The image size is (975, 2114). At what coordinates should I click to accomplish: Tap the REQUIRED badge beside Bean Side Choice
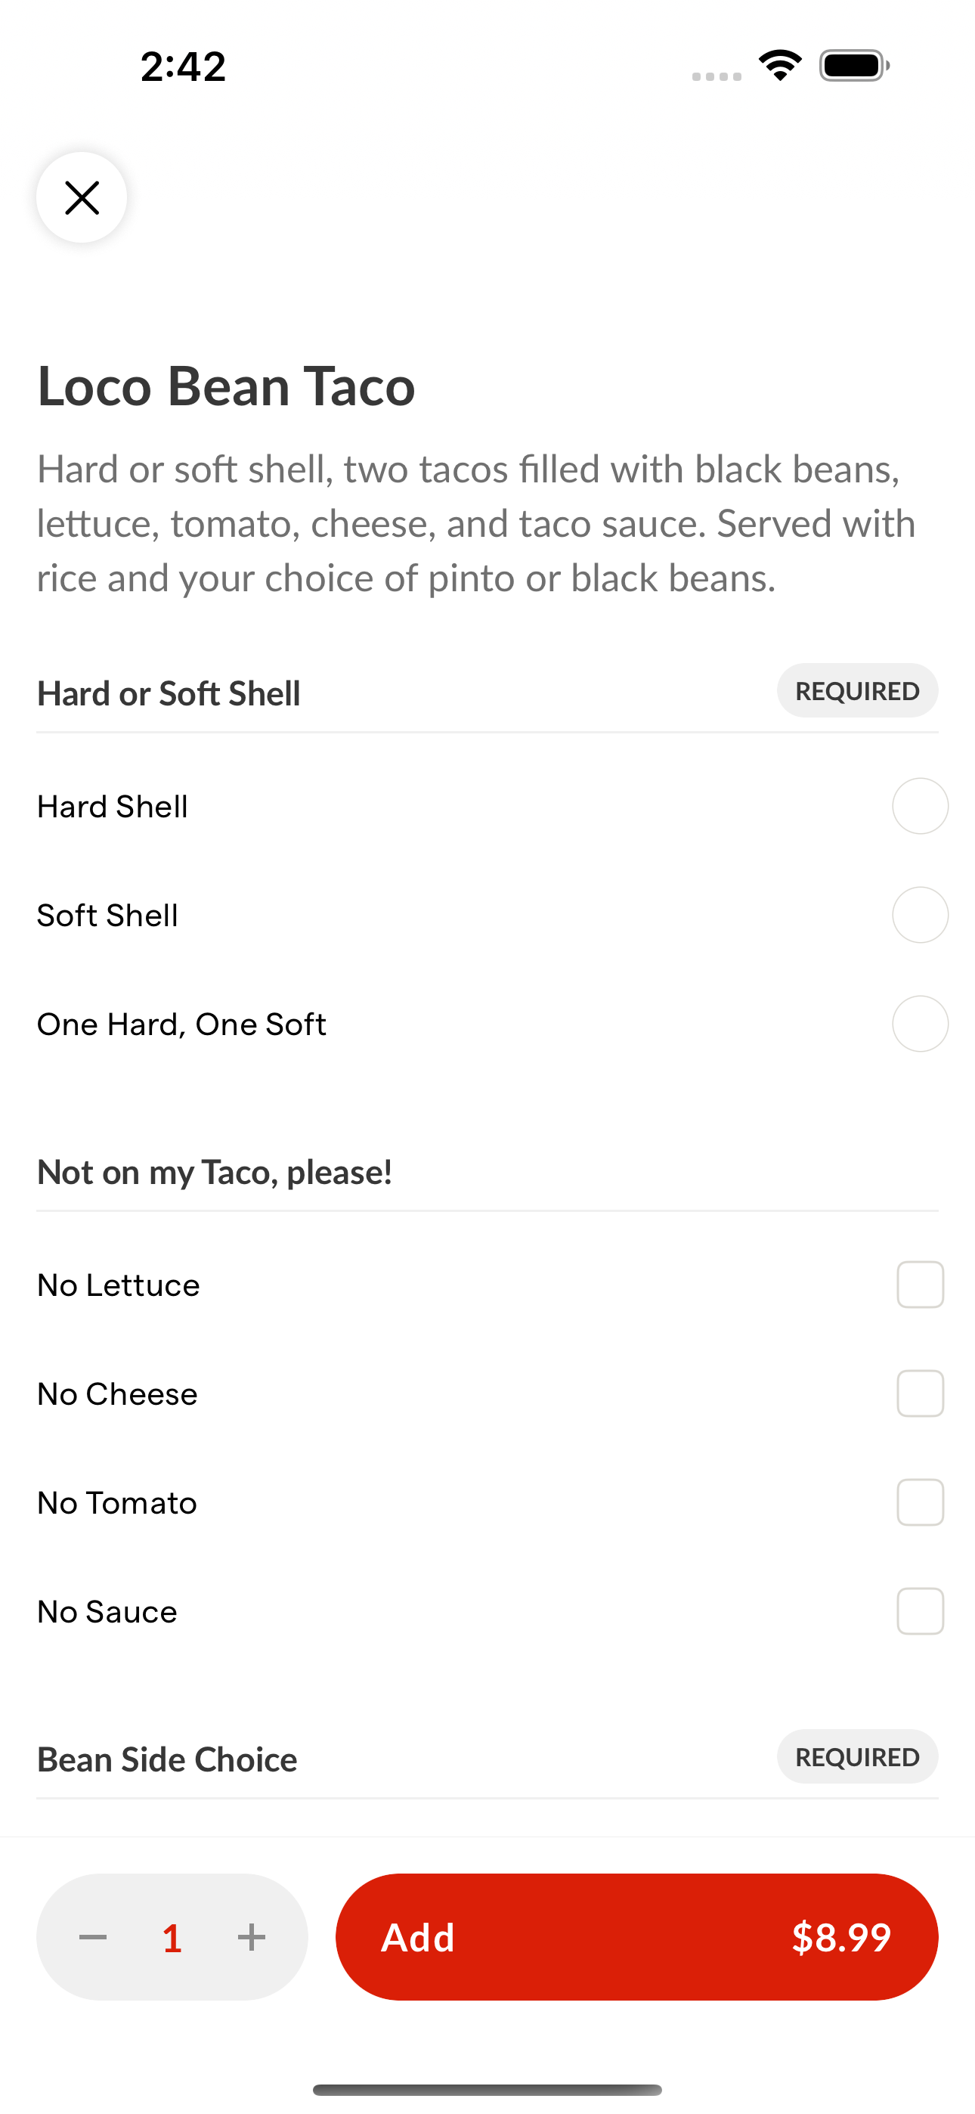tap(858, 1756)
